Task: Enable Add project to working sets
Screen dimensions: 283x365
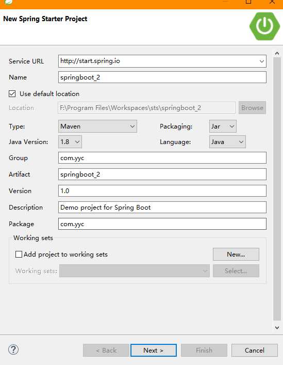Action: pyautogui.click(x=19, y=254)
